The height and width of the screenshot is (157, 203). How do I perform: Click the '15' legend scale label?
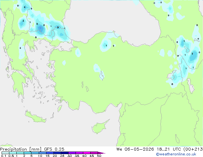[x=47, y=156]
